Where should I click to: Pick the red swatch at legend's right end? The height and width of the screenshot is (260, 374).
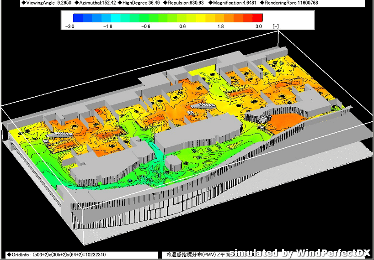tap(258, 18)
